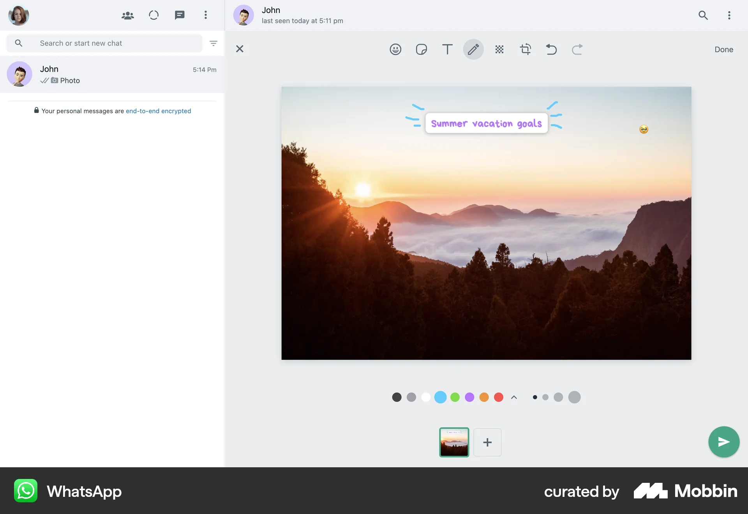The height and width of the screenshot is (514, 748).
Task: Click Done to finish editing
Action: click(x=723, y=49)
